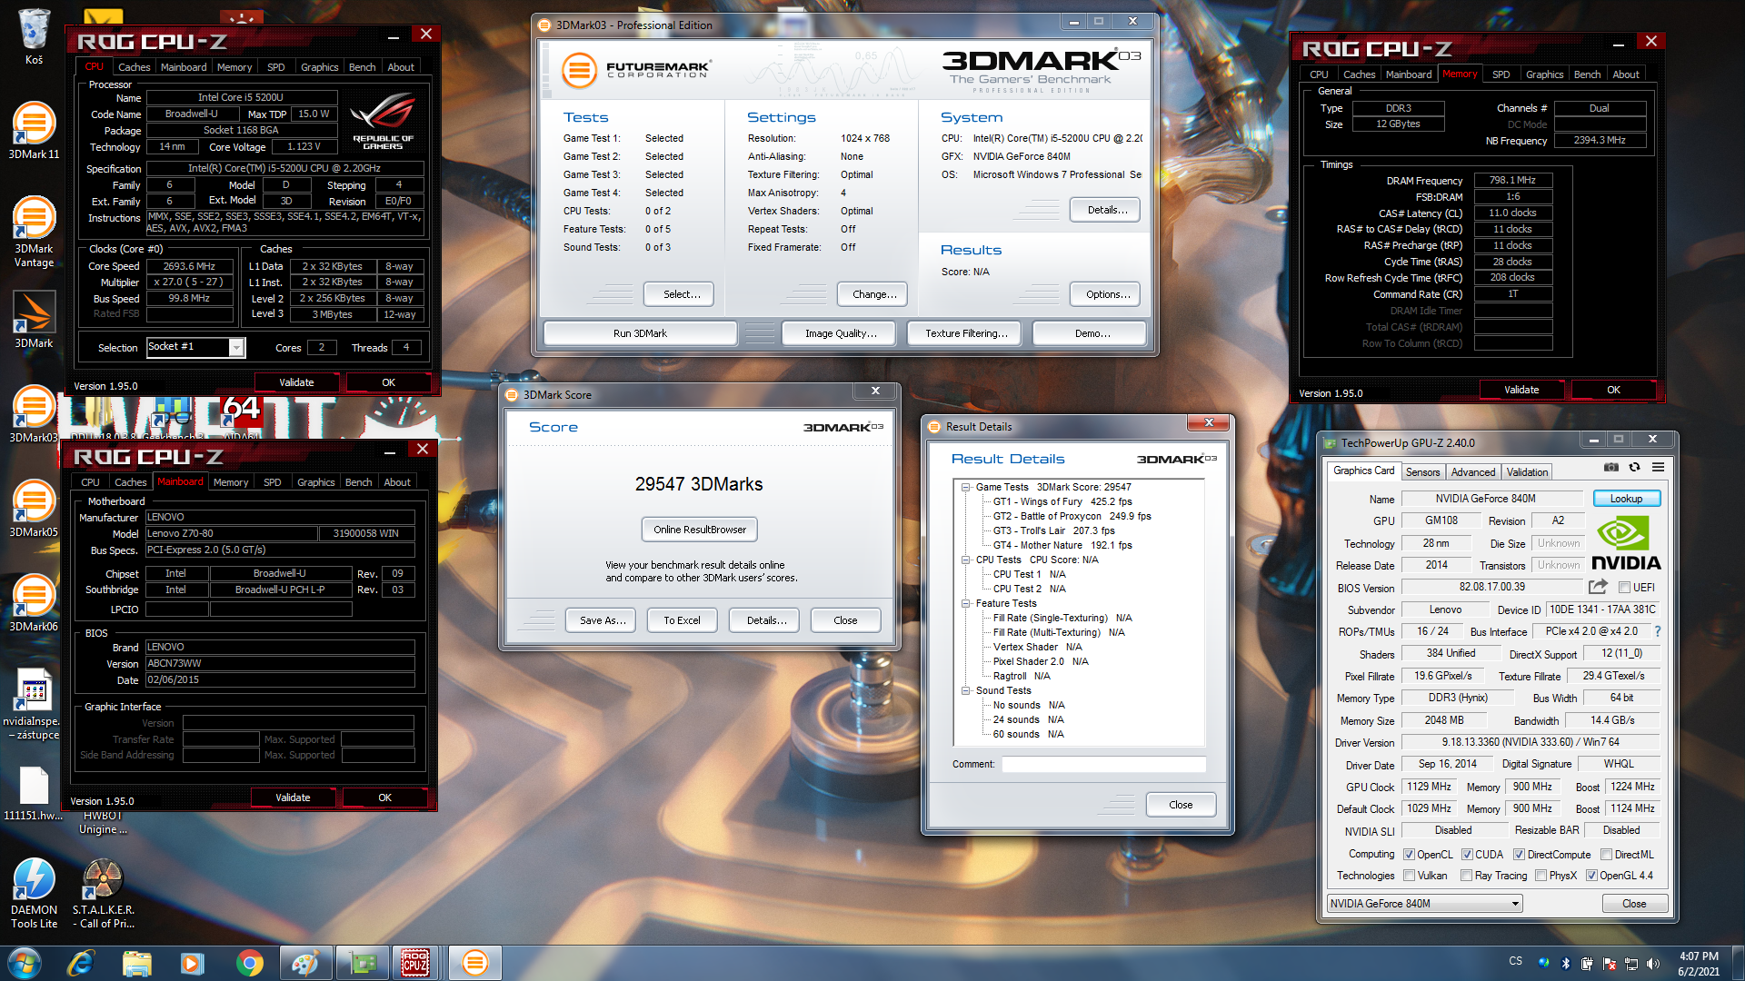Click the Bus Interface question mark icon
The width and height of the screenshot is (1745, 981).
click(x=1657, y=631)
